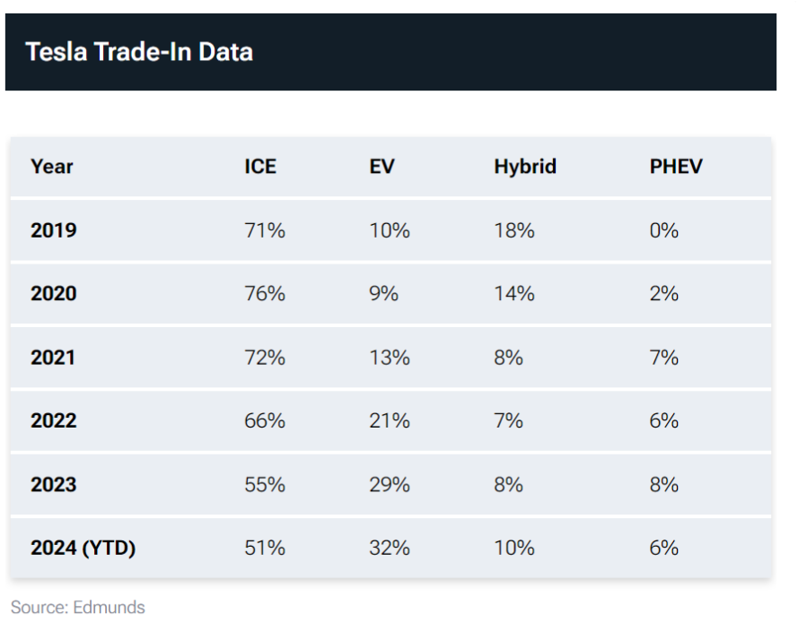Screen dimensions: 798x631
Task: Click the 2021 row label
Action: [53, 358]
